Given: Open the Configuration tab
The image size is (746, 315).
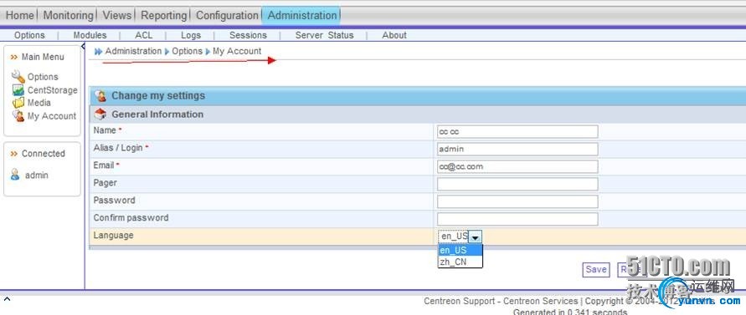Looking at the screenshot, I should tap(228, 15).
